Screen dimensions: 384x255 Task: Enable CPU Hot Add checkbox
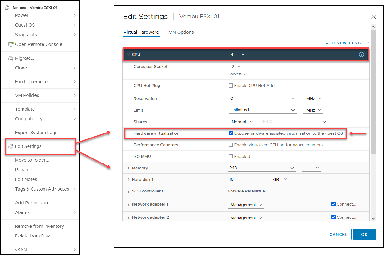231,85
